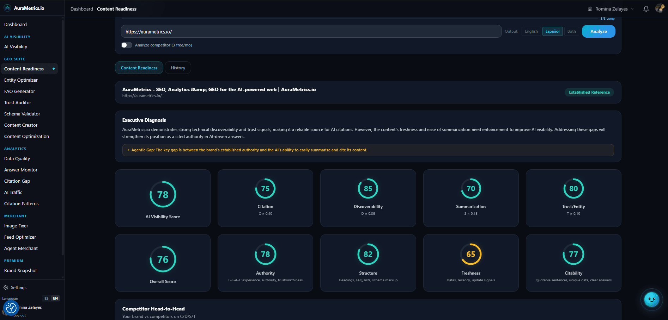The image size is (668, 320).
Task: Select Both as the output language
Action: pyautogui.click(x=571, y=31)
